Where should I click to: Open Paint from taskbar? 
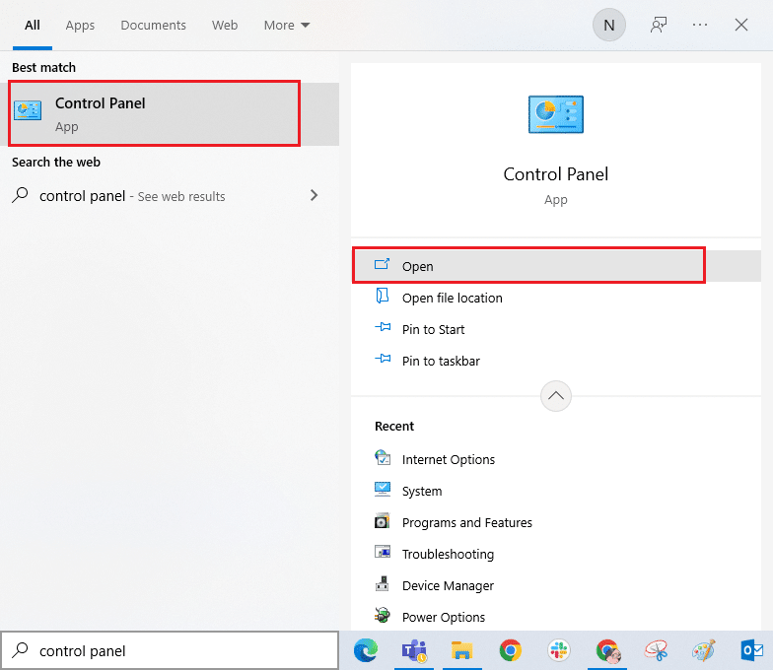pyautogui.click(x=704, y=650)
